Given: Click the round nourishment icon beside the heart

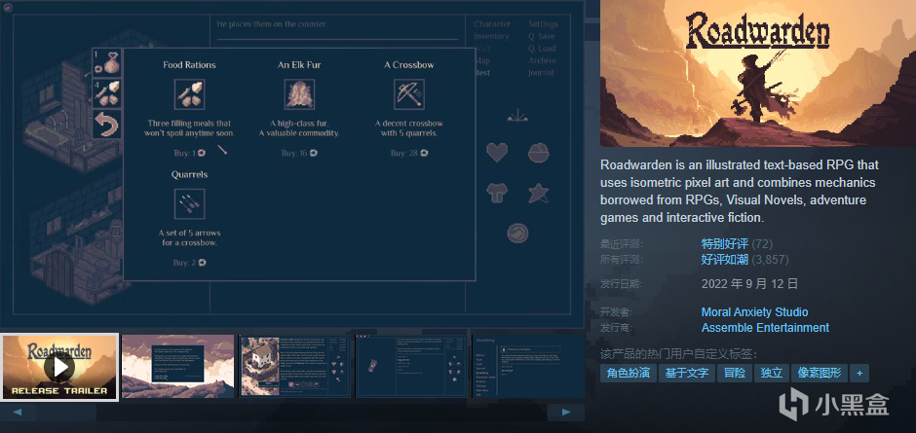Looking at the screenshot, I should (538, 153).
